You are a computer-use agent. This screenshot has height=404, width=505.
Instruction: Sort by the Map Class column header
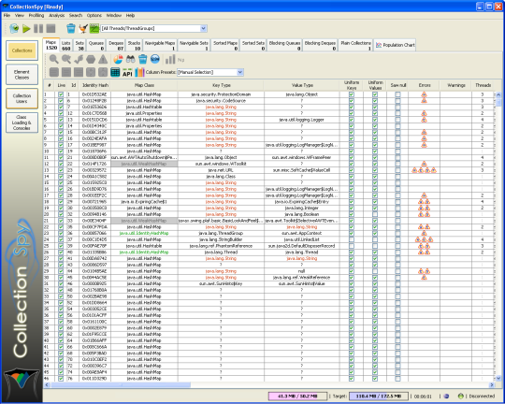click(x=144, y=85)
